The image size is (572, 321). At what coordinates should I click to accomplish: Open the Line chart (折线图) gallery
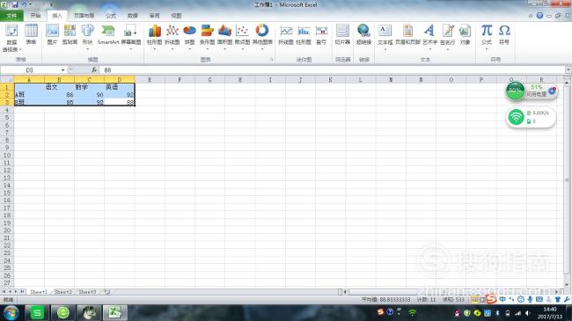[172, 36]
